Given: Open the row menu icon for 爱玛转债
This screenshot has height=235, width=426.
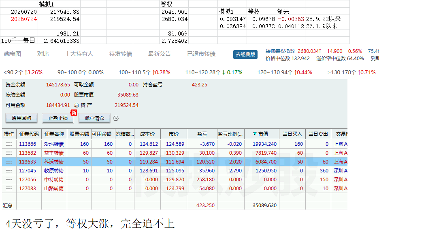Looking at the screenshot, I should pyautogui.click(x=9, y=144).
